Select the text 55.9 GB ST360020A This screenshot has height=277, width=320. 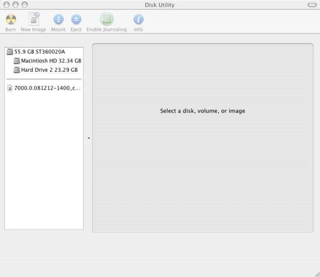40,52
